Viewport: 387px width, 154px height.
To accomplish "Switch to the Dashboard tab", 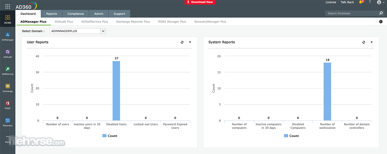I will (28, 14).
